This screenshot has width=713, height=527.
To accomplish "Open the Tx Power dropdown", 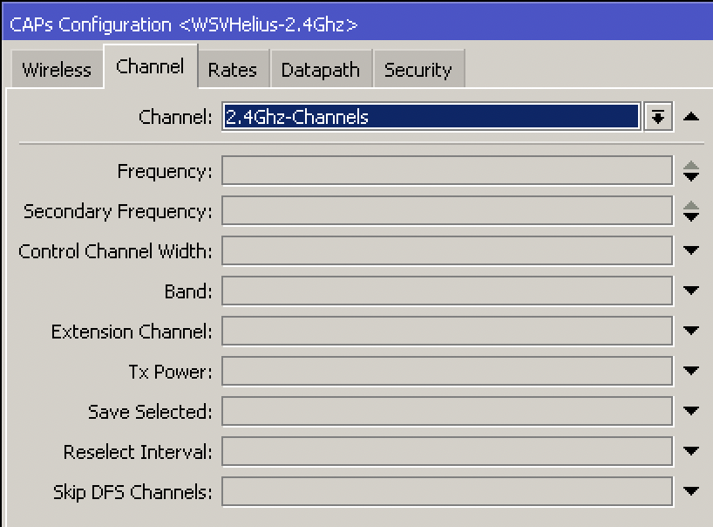I will pos(691,371).
